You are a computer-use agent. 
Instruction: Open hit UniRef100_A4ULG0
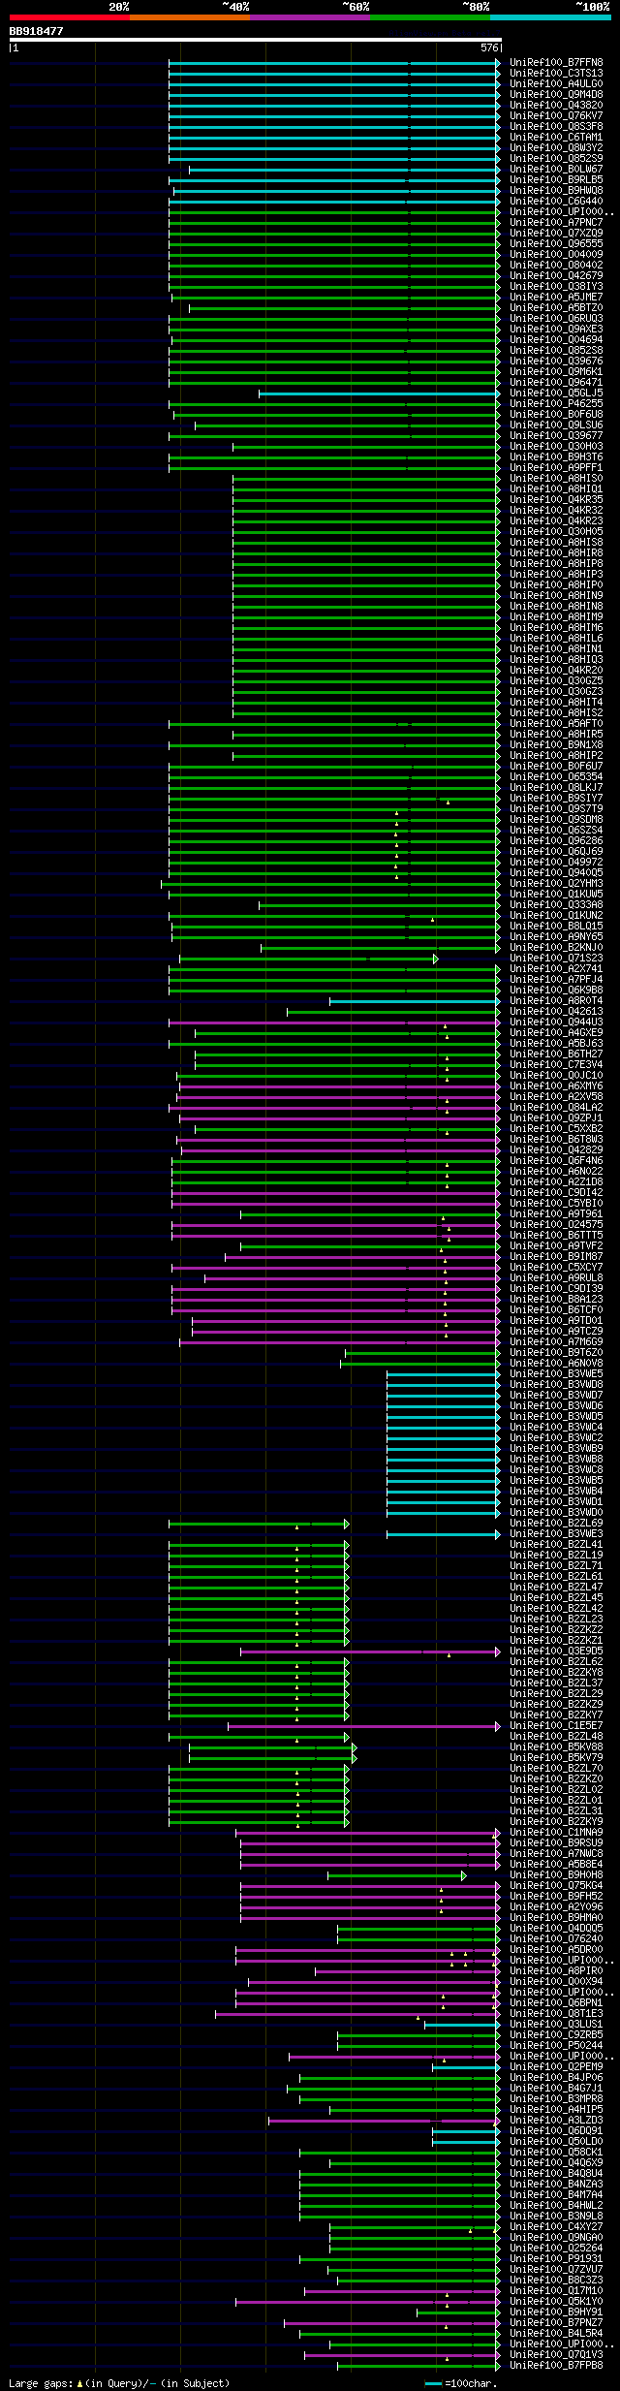pos(556,83)
